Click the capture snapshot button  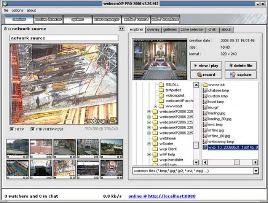click(x=240, y=75)
